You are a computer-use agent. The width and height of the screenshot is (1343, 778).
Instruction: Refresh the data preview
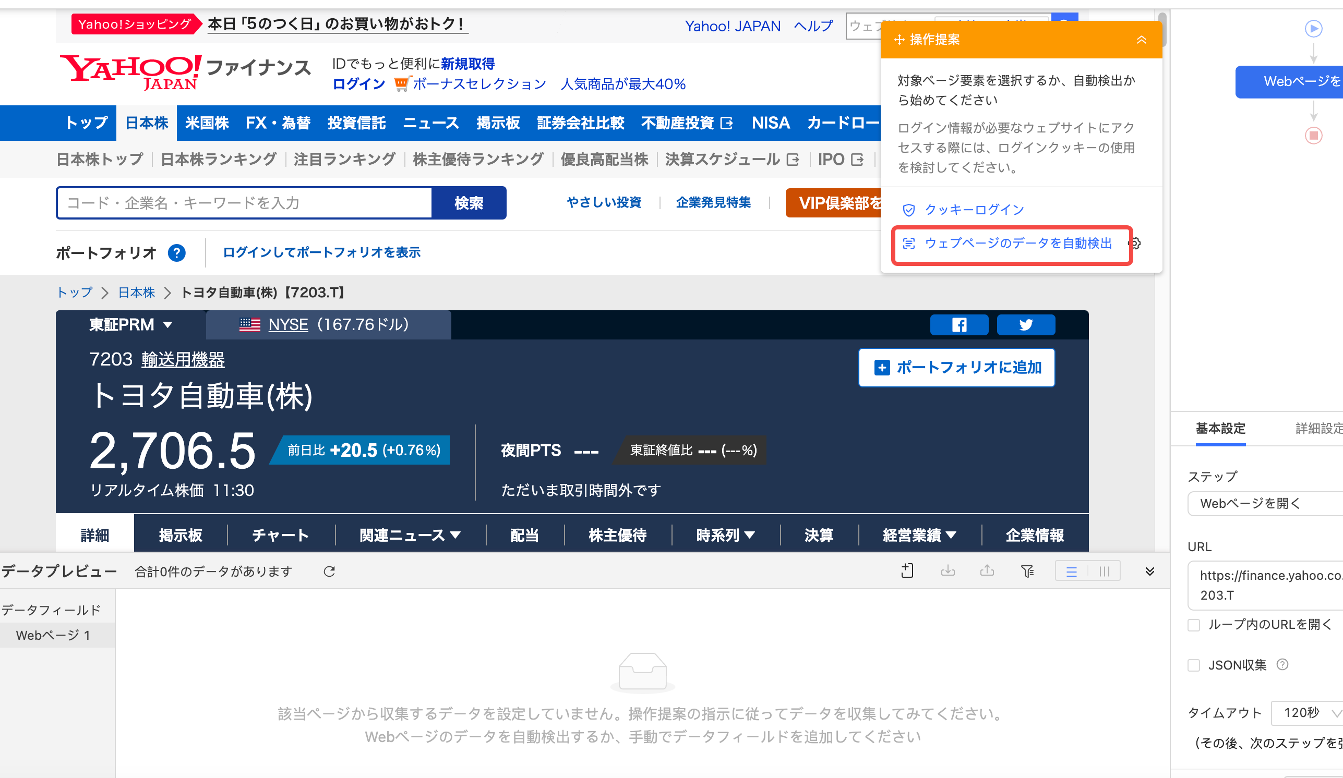[x=329, y=572]
